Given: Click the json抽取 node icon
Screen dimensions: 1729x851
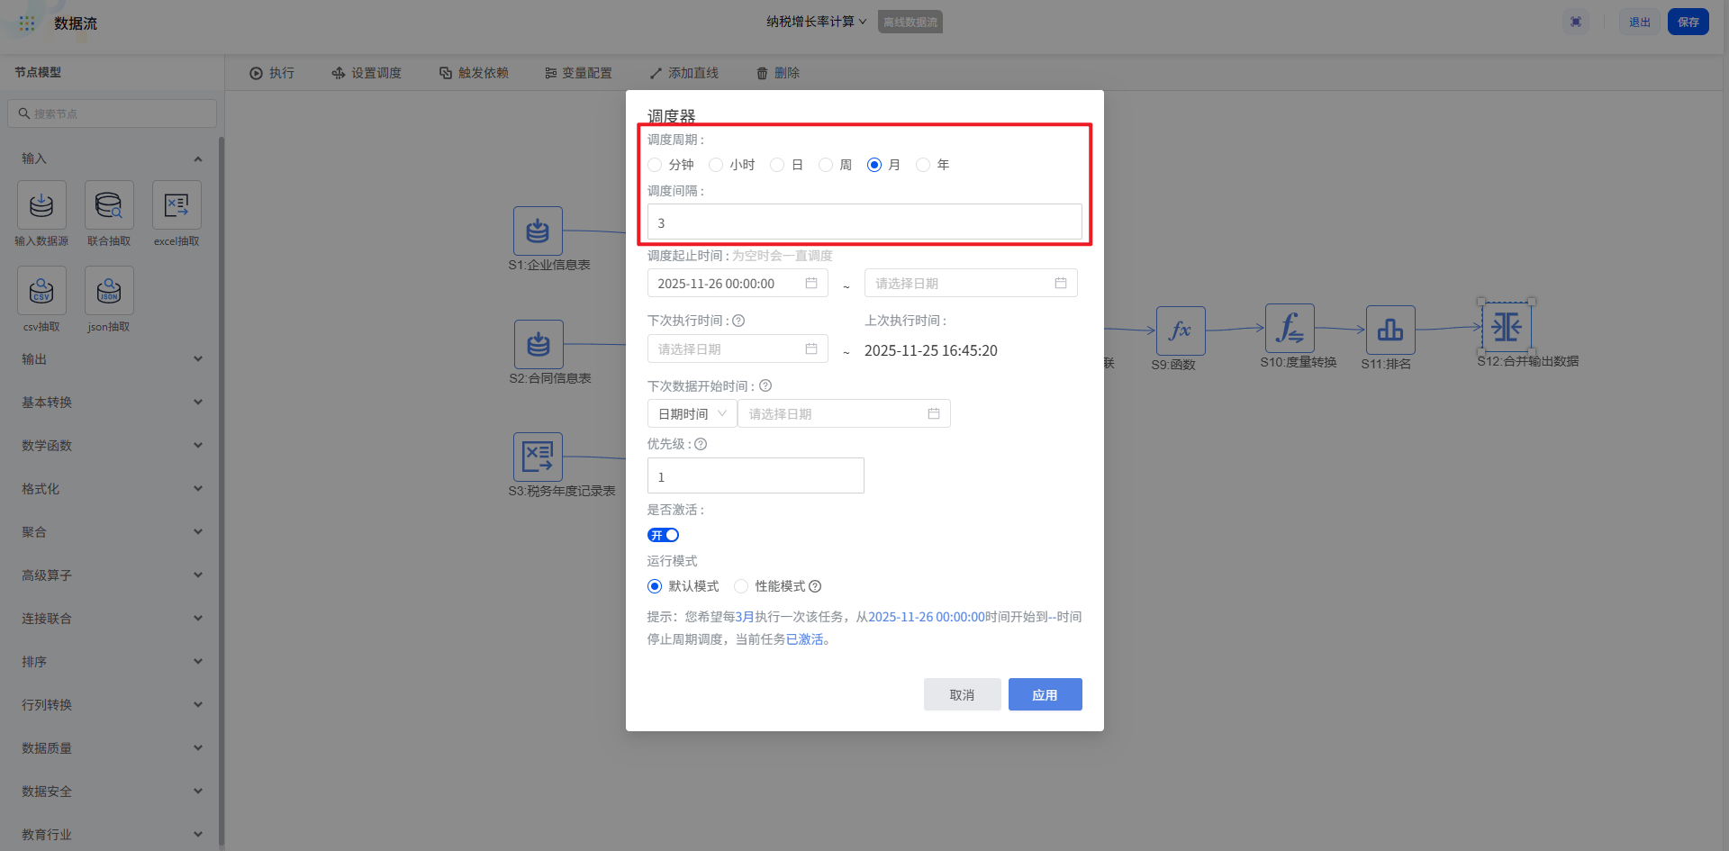Looking at the screenshot, I should tap(109, 291).
